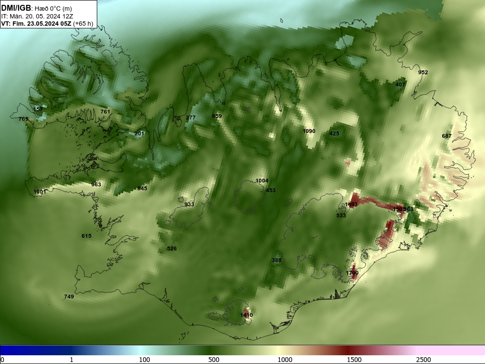The image size is (485, 364).
Task: Click the 765 value in the Westfjords
Action: [x=23, y=119]
